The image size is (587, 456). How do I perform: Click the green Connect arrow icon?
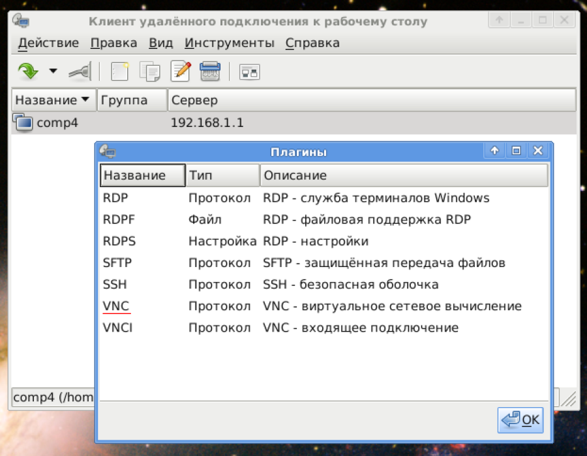pyautogui.click(x=29, y=71)
